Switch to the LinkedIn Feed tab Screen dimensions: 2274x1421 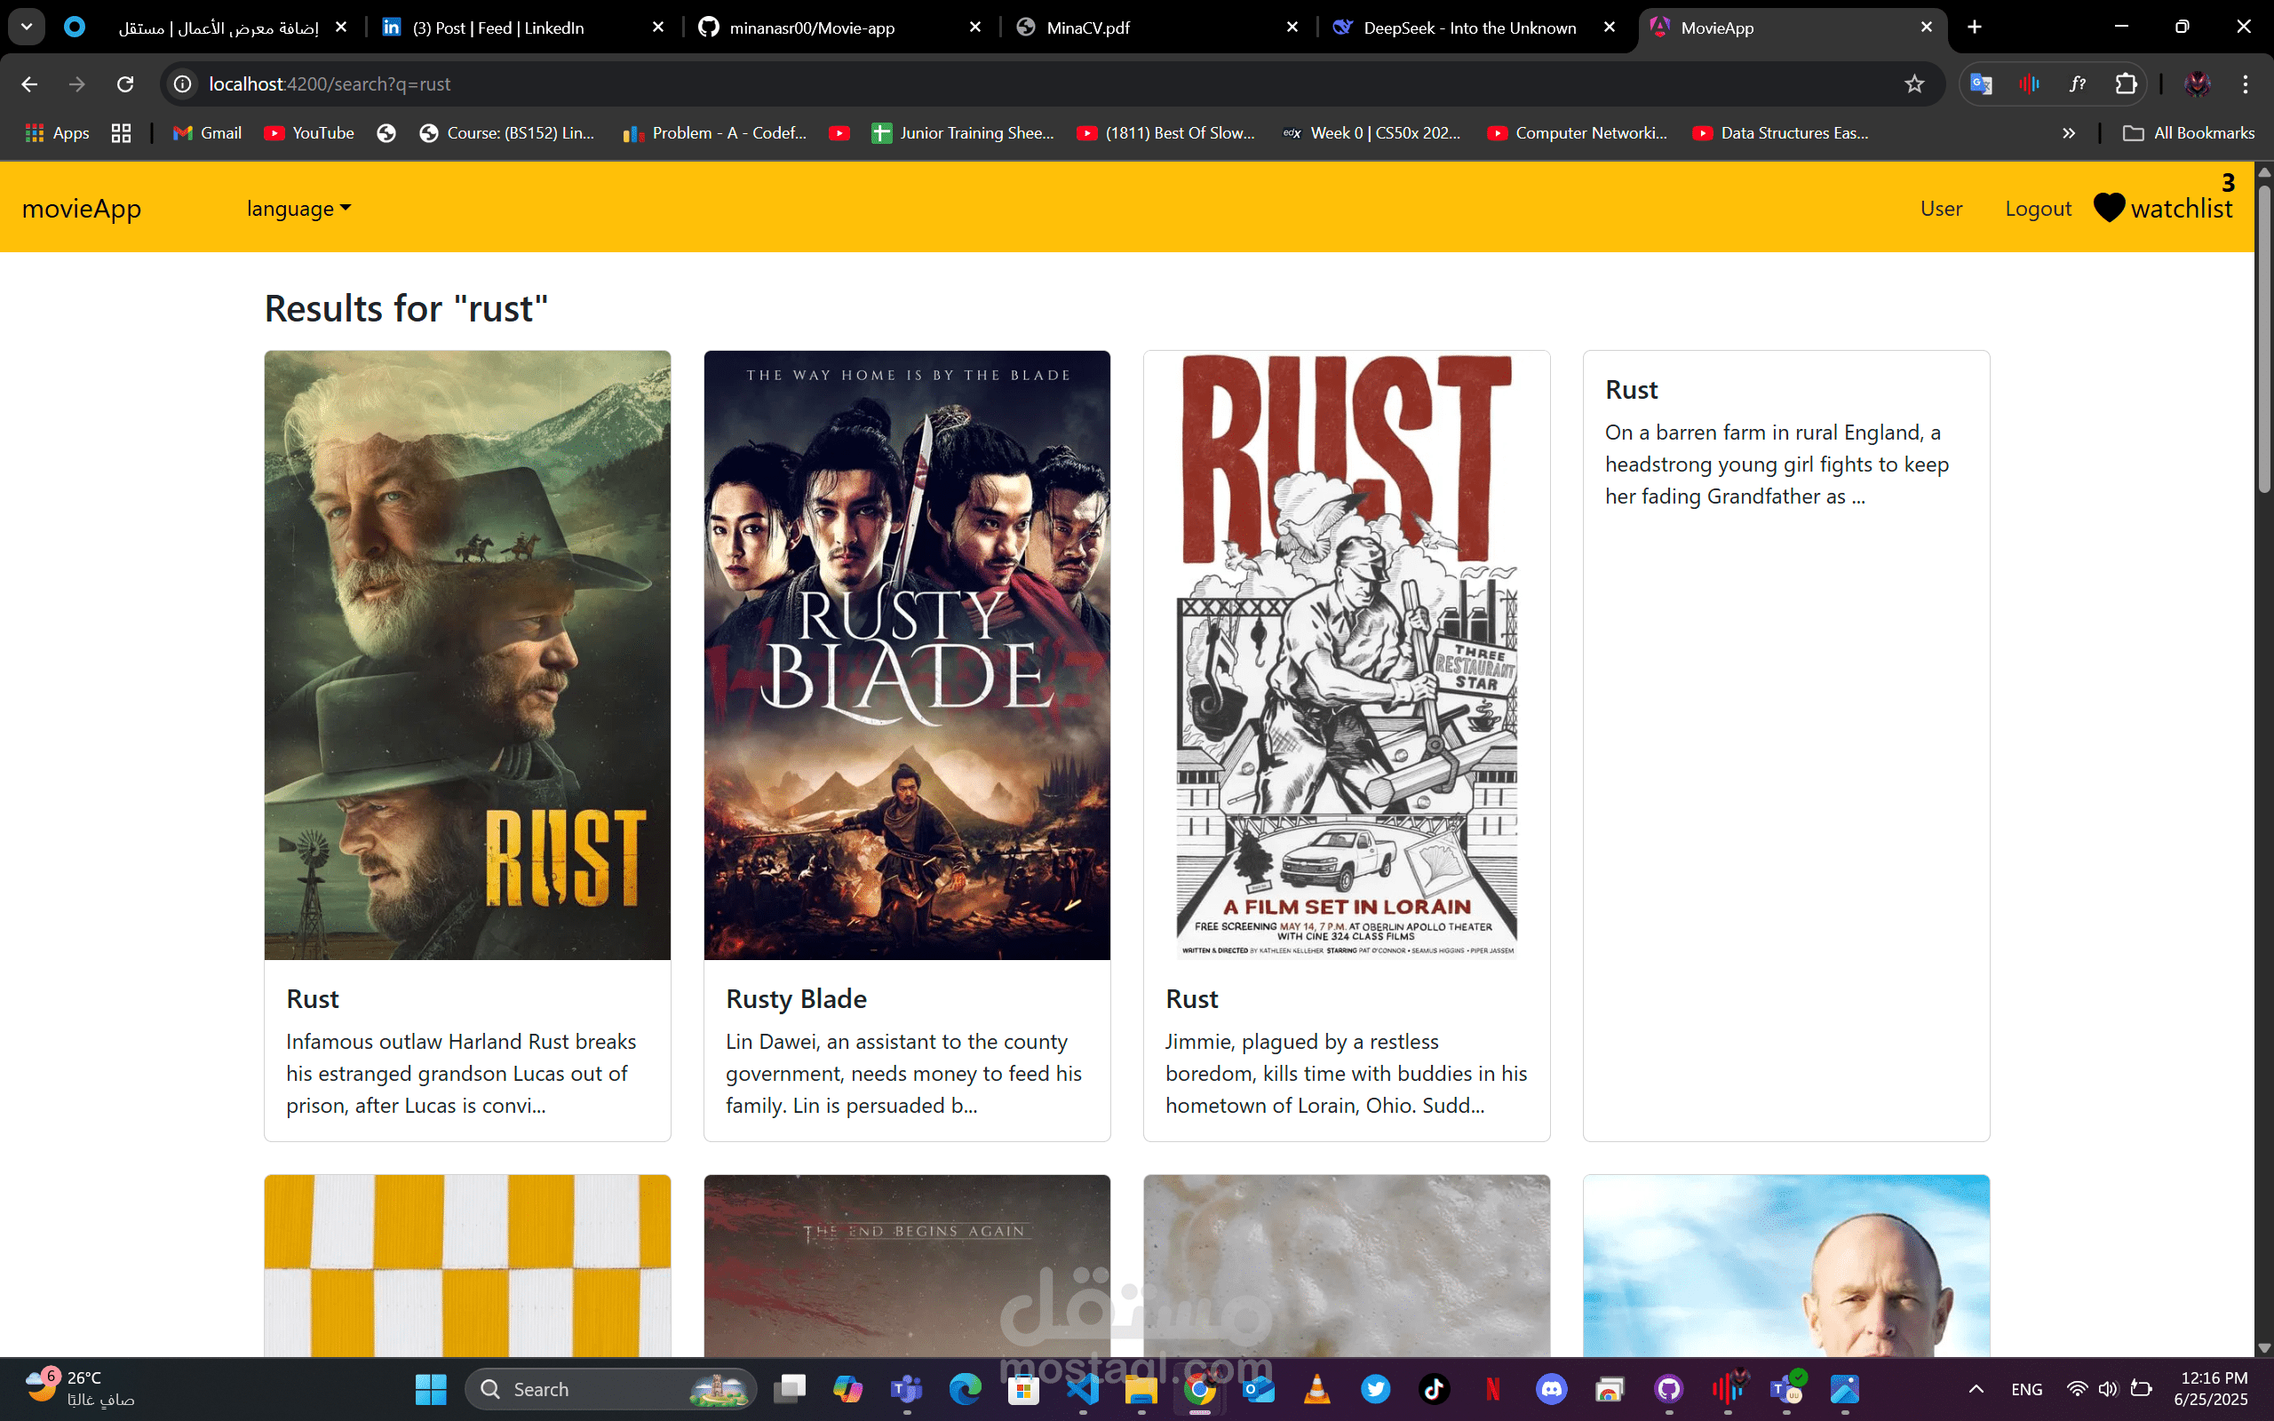(x=524, y=28)
